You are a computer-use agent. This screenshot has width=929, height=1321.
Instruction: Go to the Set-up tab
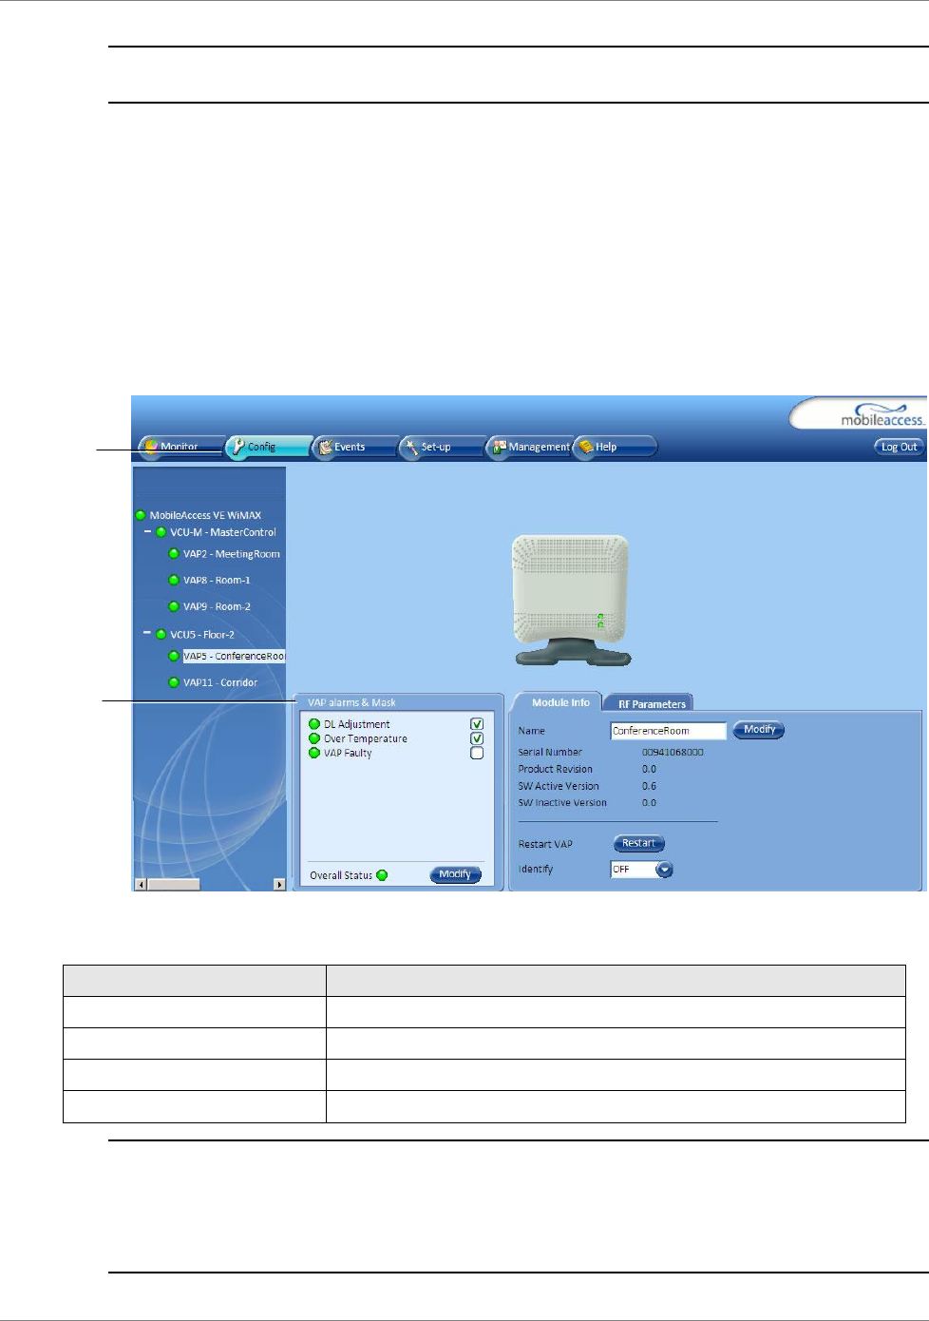443,447
